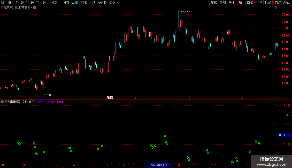The height and width of the screenshot is (168, 292).
Task: Click the -0.04 indicator value box
Action: tap(284, 135)
